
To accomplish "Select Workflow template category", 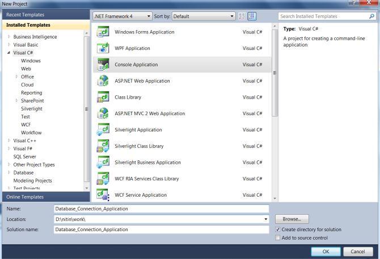I will pos(31,133).
